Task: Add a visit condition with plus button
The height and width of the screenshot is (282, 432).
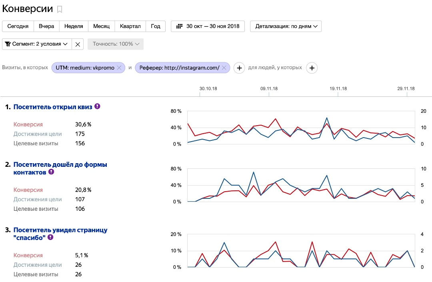Action: [x=239, y=68]
